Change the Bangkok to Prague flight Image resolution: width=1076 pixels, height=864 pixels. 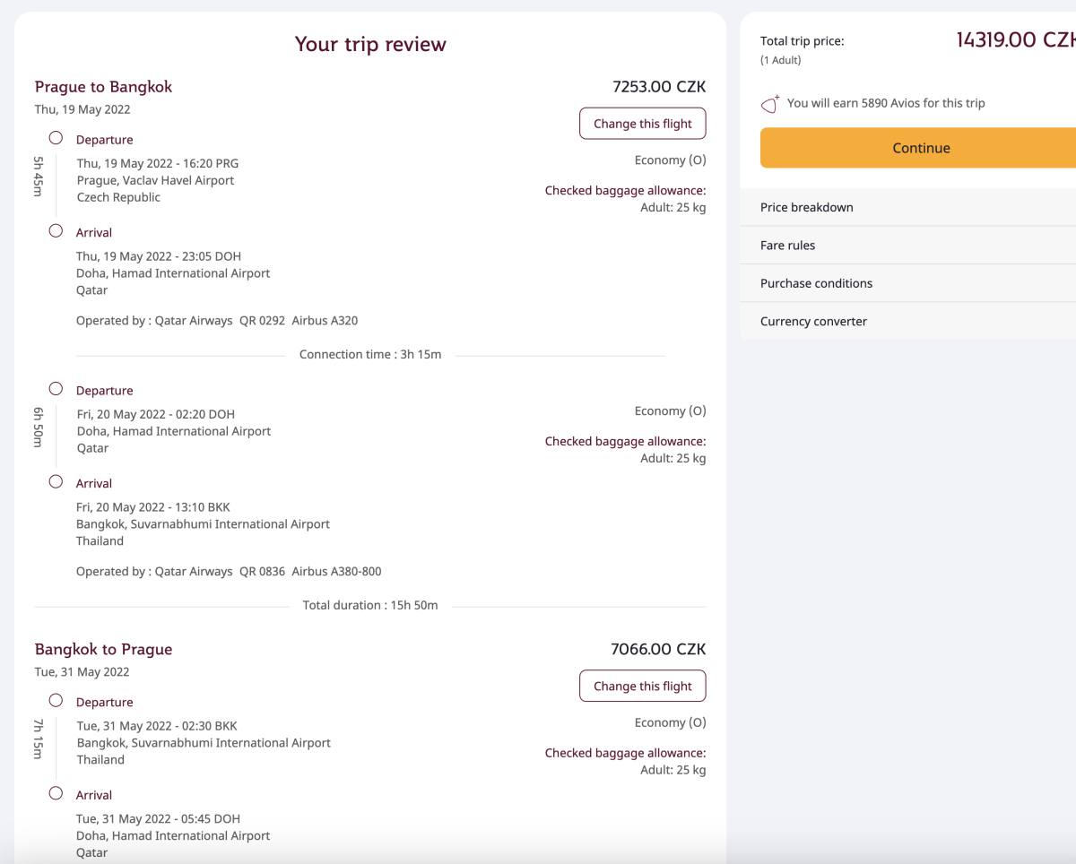tap(642, 687)
